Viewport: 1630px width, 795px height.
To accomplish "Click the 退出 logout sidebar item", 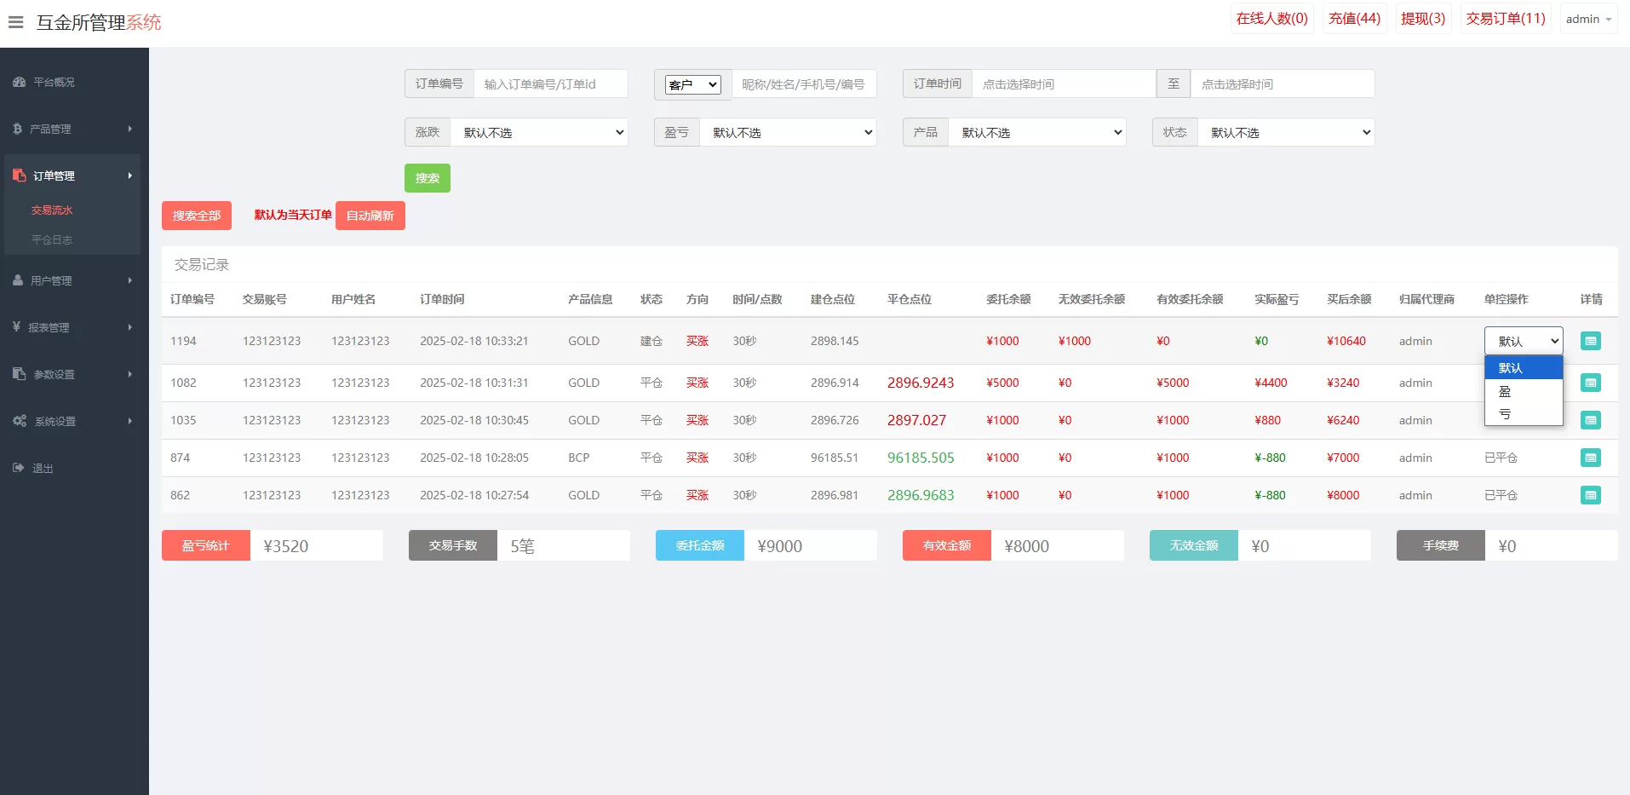I will click(x=43, y=468).
